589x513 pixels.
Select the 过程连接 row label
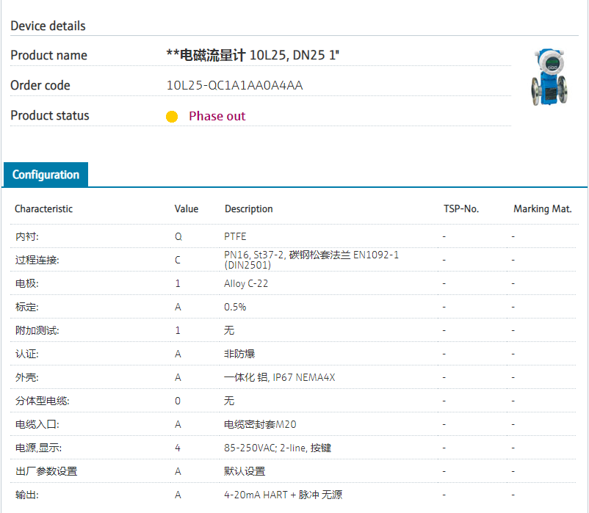pyautogui.click(x=37, y=260)
